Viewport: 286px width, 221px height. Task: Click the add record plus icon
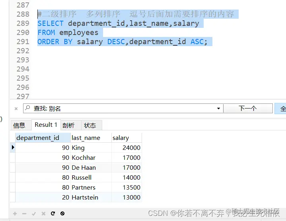(x=15, y=213)
